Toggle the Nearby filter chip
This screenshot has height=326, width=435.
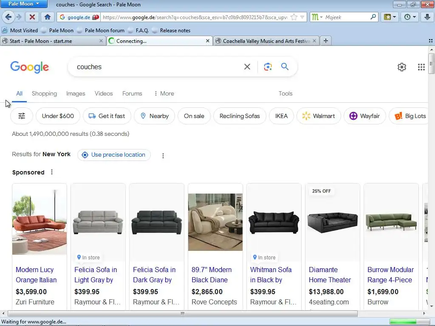[155, 116]
